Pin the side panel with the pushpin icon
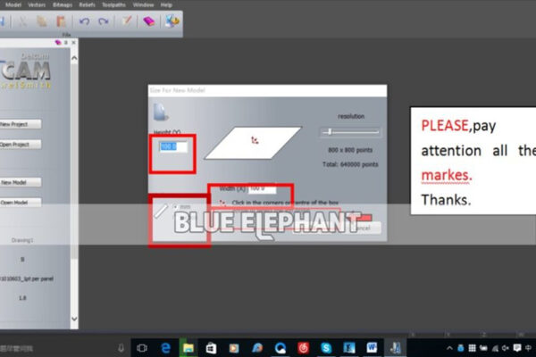Image resolution: width=536 pixels, height=357 pixels. [x=65, y=42]
